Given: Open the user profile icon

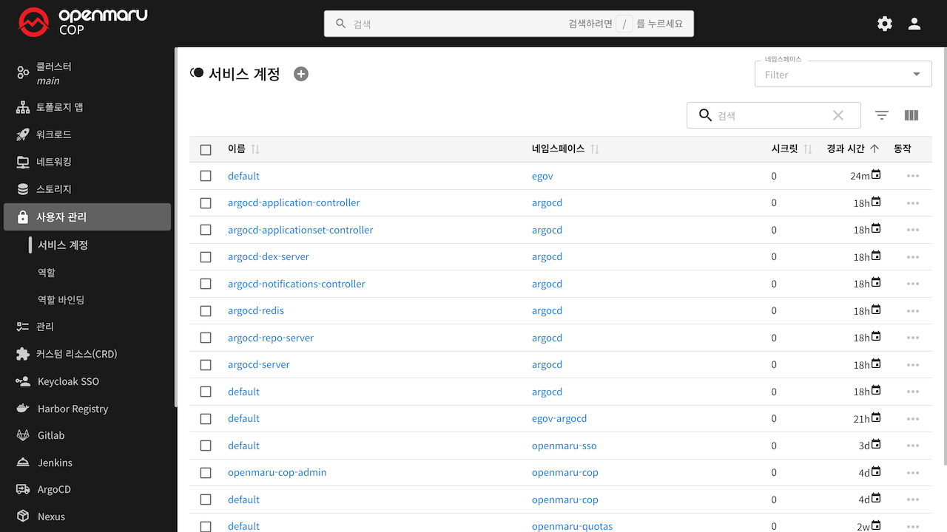Looking at the screenshot, I should click(x=914, y=24).
